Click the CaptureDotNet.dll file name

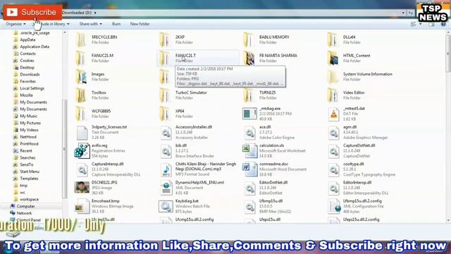(x=359, y=145)
